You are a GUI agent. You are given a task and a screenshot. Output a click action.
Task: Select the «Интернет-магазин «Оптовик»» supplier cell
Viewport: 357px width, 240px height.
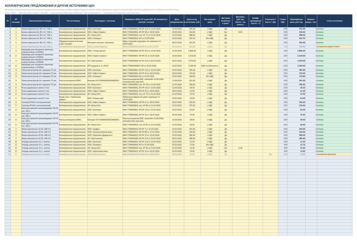click(x=105, y=43)
